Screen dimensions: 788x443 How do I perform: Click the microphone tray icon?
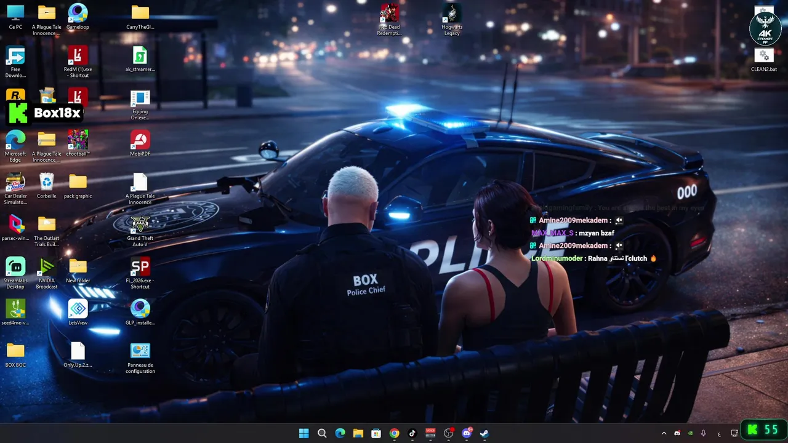coord(703,433)
